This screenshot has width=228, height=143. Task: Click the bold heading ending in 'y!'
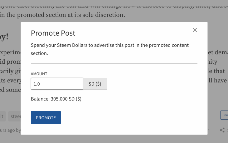point(4,37)
